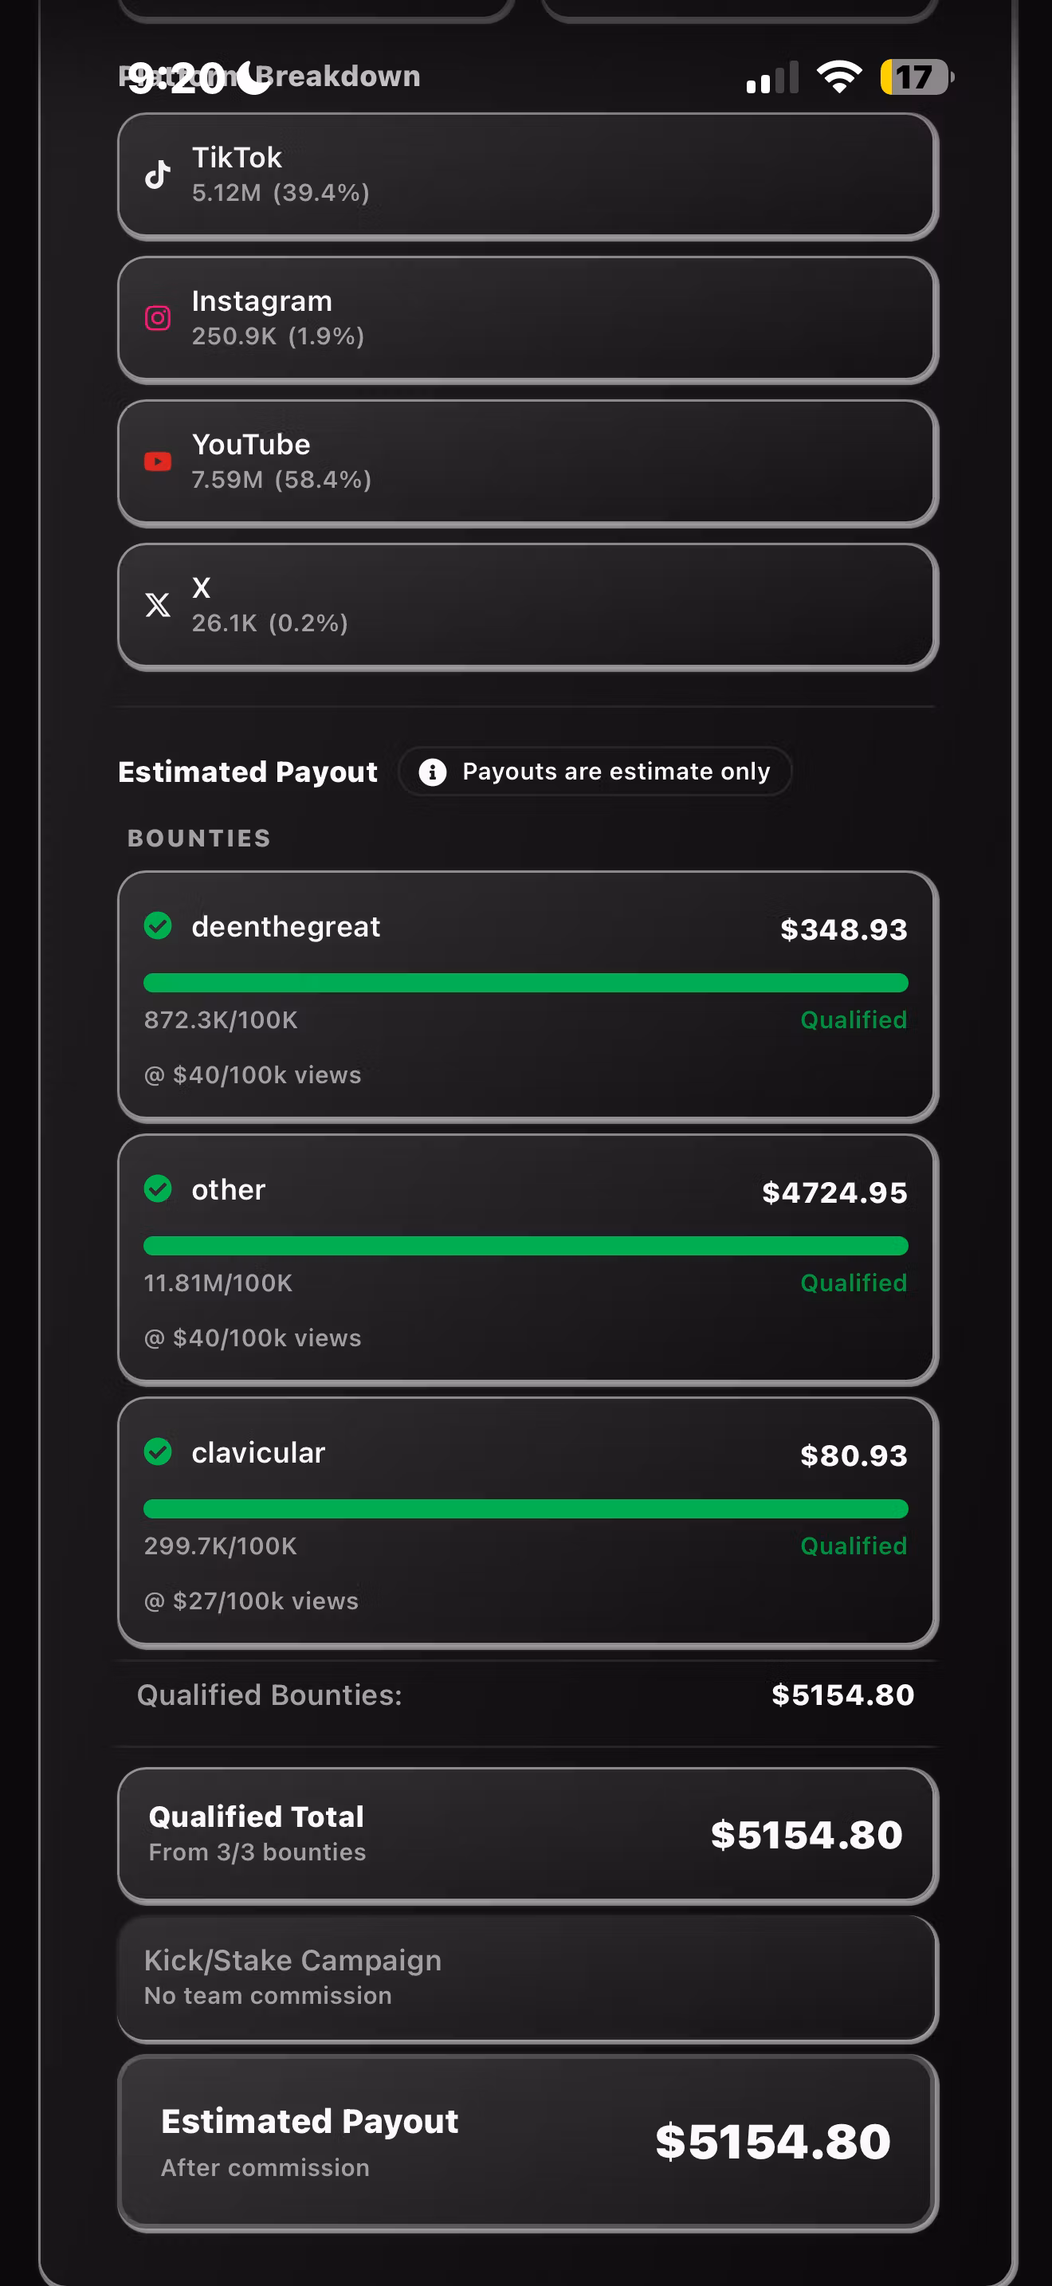This screenshot has height=2286, width=1052.
Task: Tap the green check next to other
Action: pyautogui.click(x=158, y=1188)
